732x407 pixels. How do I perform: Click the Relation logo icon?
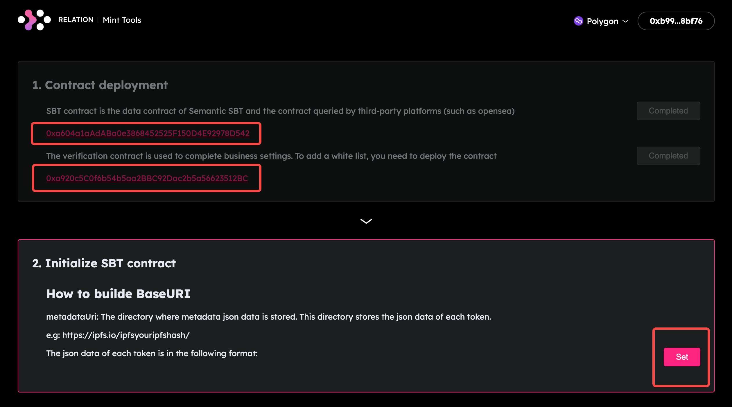click(x=34, y=20)
